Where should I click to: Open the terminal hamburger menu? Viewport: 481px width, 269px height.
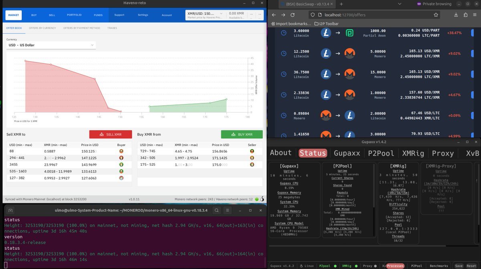(x=227, y=210)
